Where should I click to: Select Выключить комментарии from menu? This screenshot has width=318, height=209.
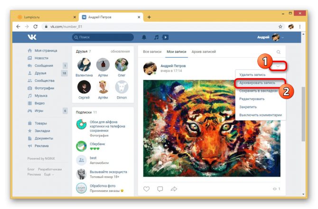261,115
